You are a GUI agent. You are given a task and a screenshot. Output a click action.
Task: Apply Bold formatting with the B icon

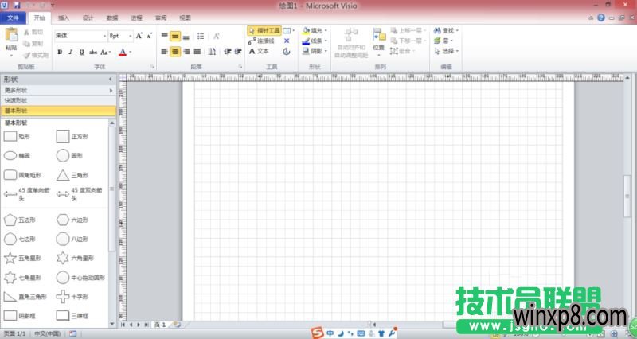tap(60, 52)
